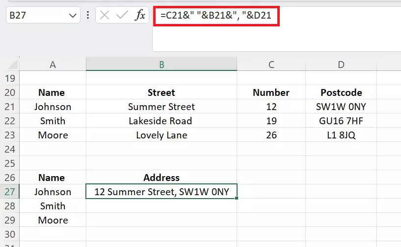Click the Enter checkmark formula icon
The image size is (401, 247).
click(x=122, y=15)
